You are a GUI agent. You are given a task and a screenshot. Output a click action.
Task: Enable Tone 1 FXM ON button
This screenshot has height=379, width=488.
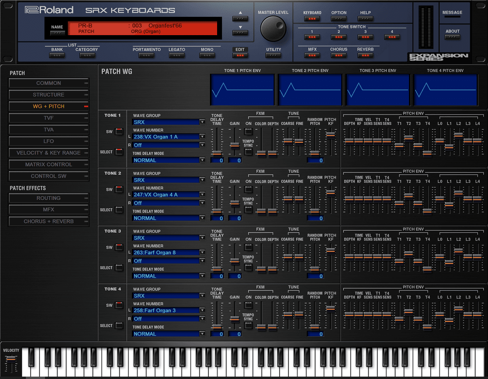point(249,132)
